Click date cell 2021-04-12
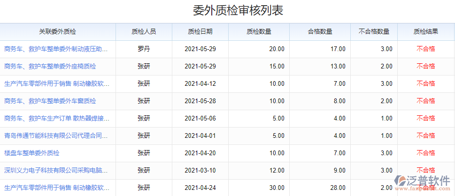The height and width of the screenshot is (196, 455). [x=200, y=83]
